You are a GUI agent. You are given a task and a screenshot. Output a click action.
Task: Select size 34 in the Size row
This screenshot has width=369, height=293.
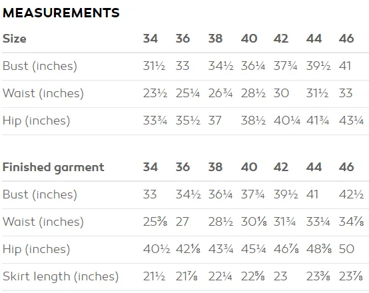pos(151,39)
